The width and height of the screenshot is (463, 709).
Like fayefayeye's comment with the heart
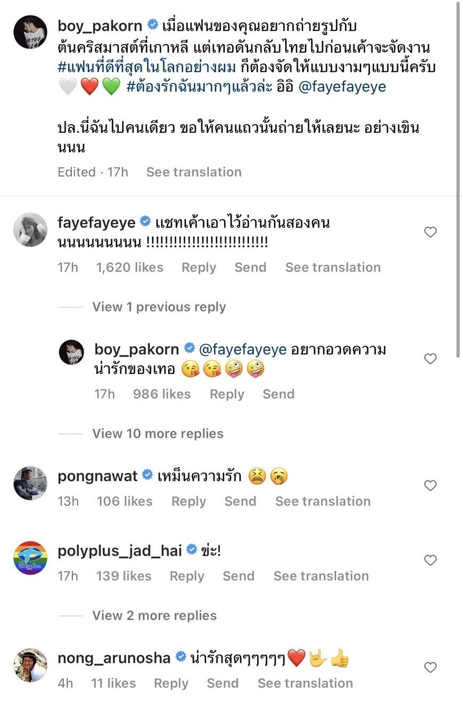[430, 232]
